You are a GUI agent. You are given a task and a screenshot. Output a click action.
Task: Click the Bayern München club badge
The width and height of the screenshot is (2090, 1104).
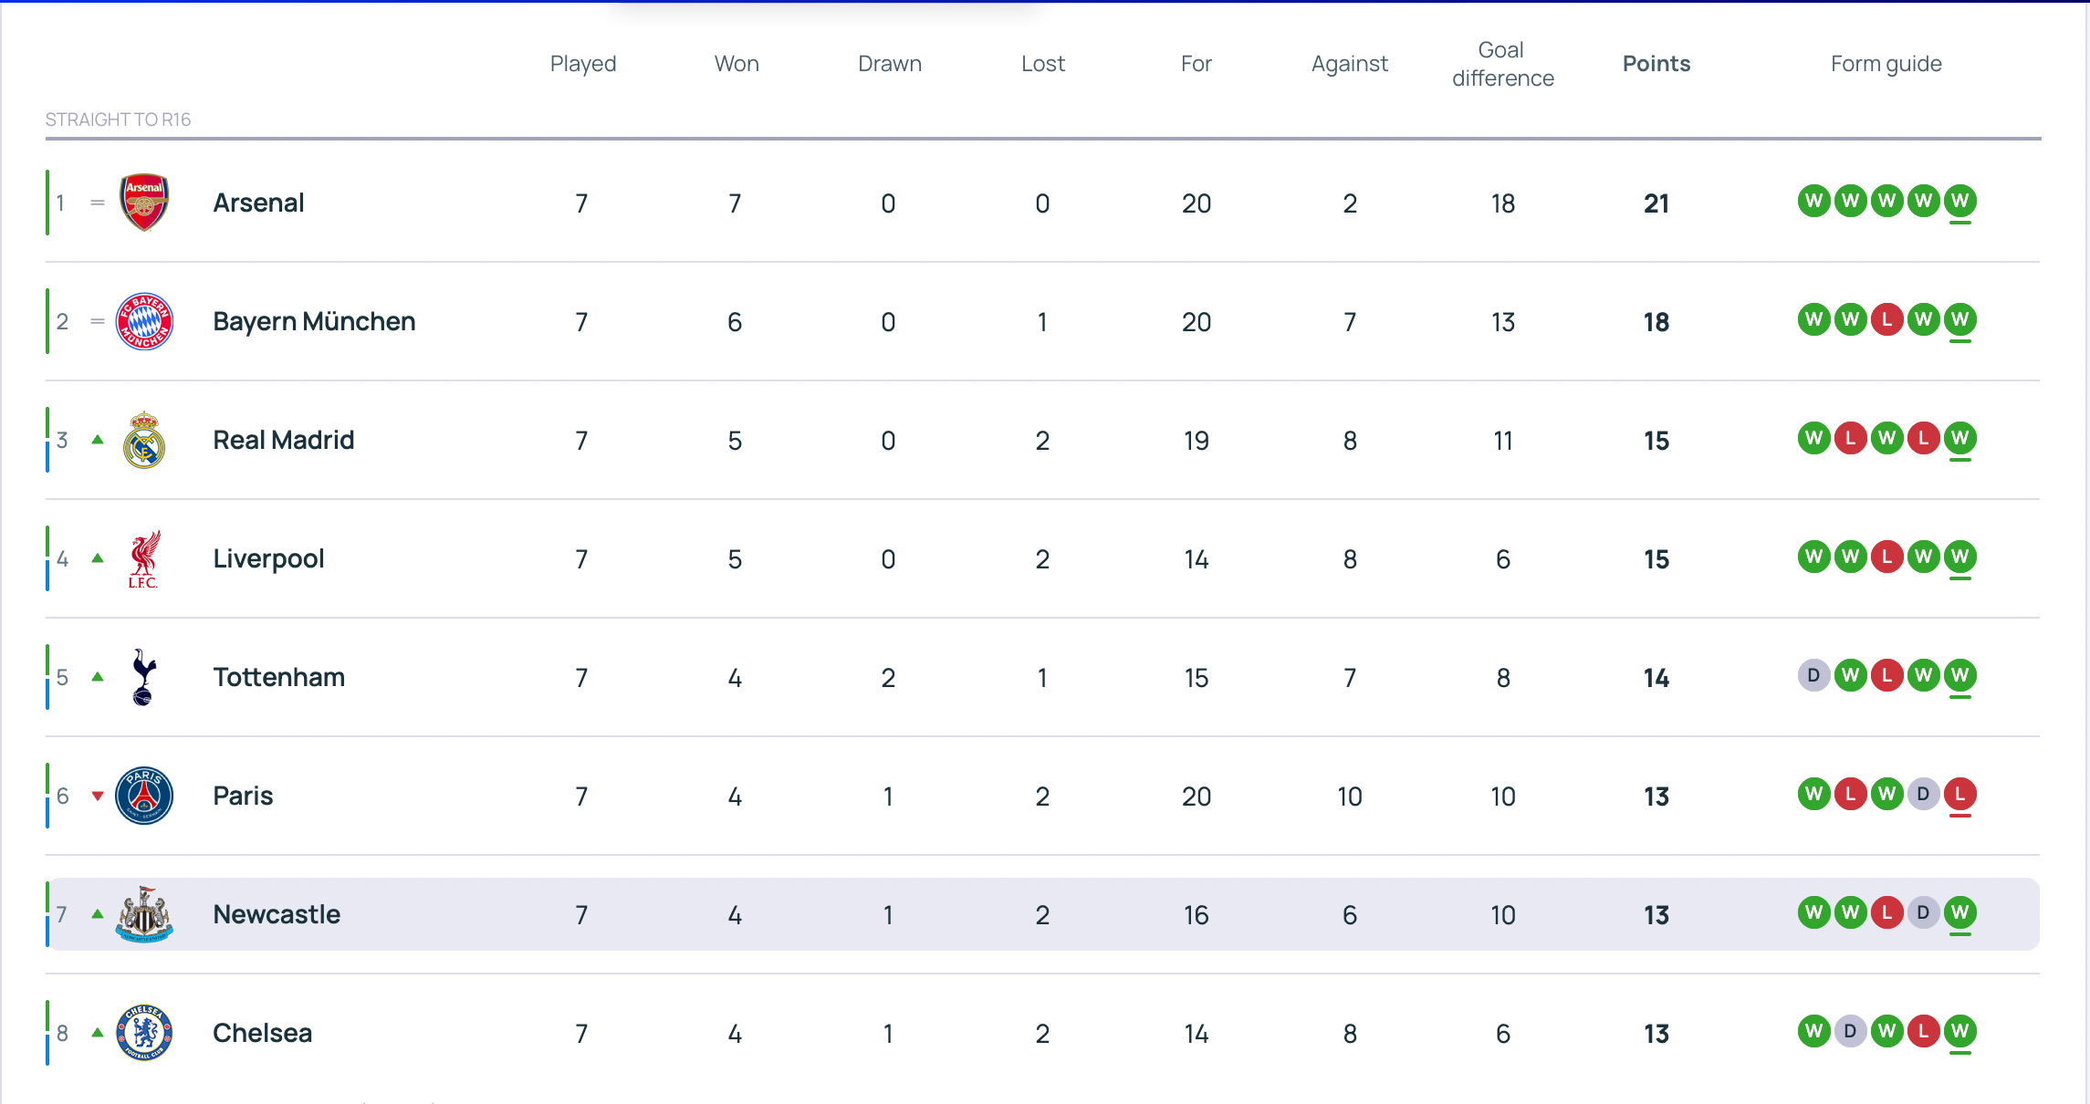tap(143, 320)
